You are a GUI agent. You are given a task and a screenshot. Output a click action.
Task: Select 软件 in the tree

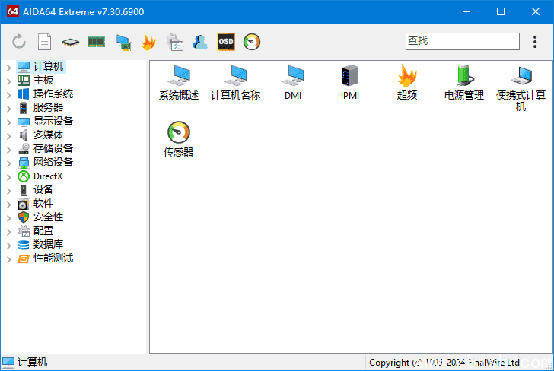tap(43, 203)
